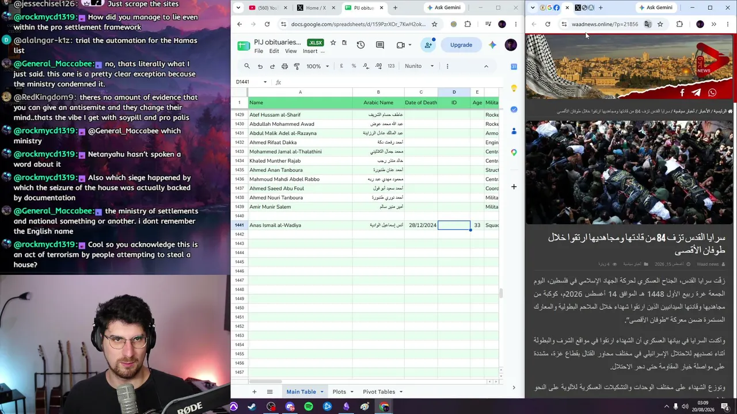Open the waadnews WhatsApp link
Viewport: 737px width, 414px height.
coord(712,93)
